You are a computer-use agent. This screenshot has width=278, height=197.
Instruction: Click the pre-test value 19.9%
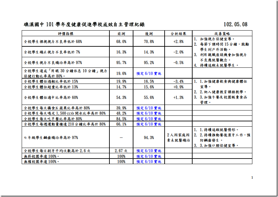(x=121, y=81)
